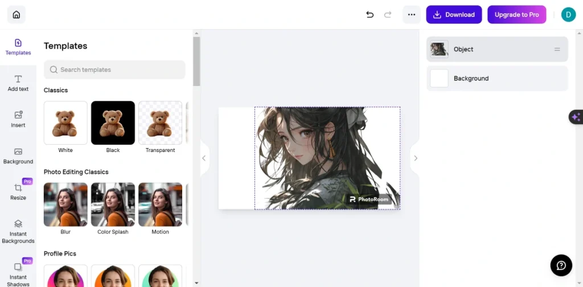Redo the last undone edit

coord(388,14)
